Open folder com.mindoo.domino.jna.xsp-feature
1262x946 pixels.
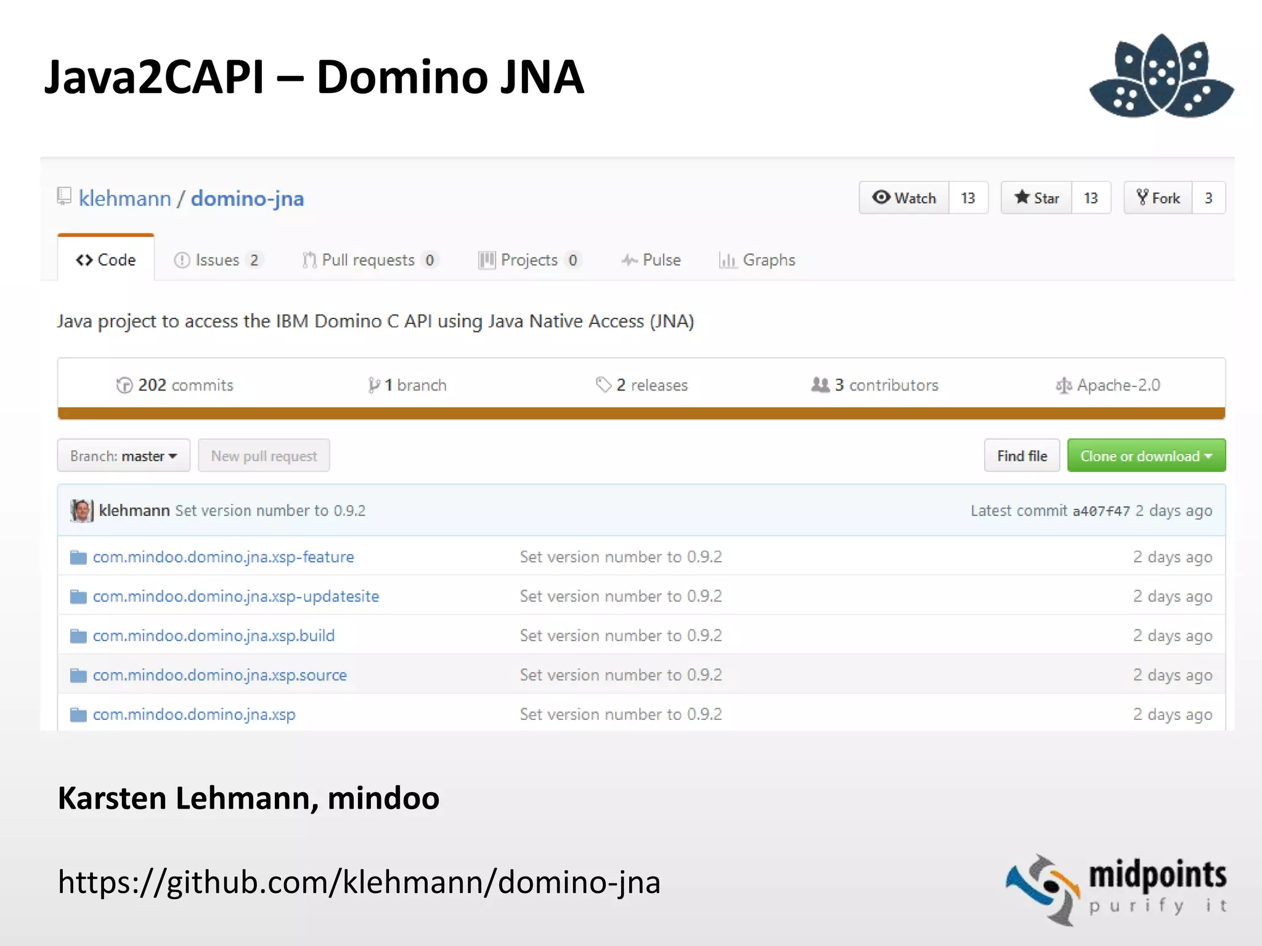click(x=224, y=557)
